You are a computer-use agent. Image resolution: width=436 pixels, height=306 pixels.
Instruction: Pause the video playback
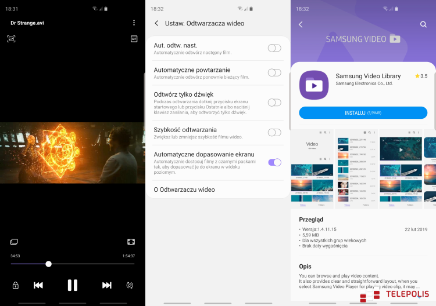pos(73,285)
